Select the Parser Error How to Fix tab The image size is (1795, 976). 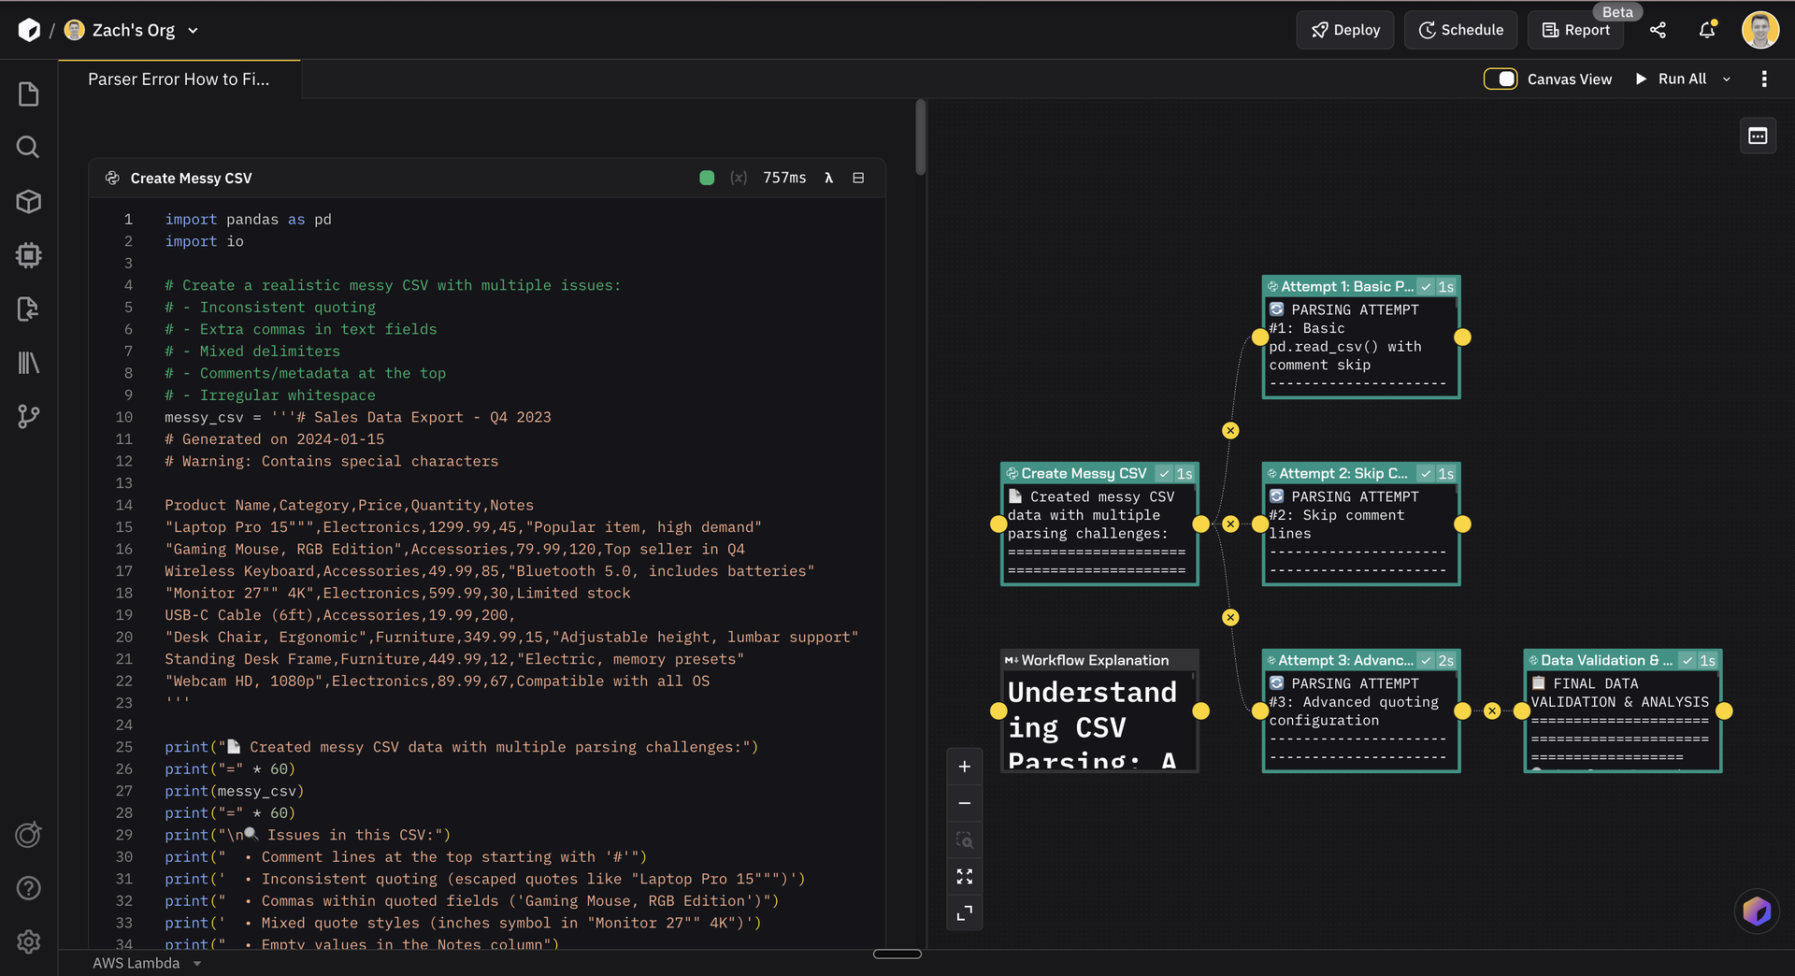pos(179,79)
